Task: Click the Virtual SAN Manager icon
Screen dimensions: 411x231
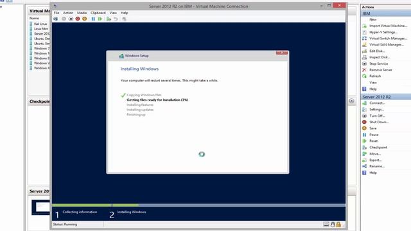Action: pos(364,45)
